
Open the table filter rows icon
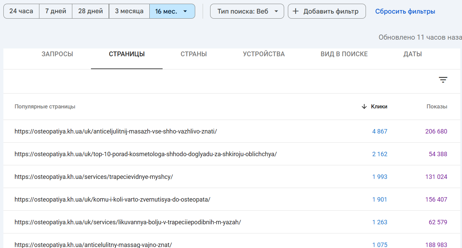(443, 80)
